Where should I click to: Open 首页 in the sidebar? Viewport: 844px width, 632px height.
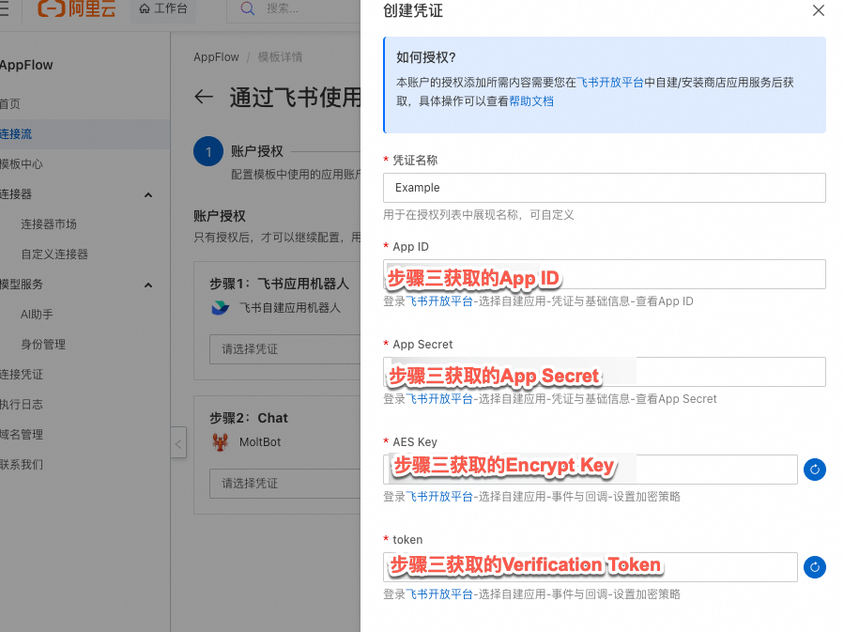9,104
